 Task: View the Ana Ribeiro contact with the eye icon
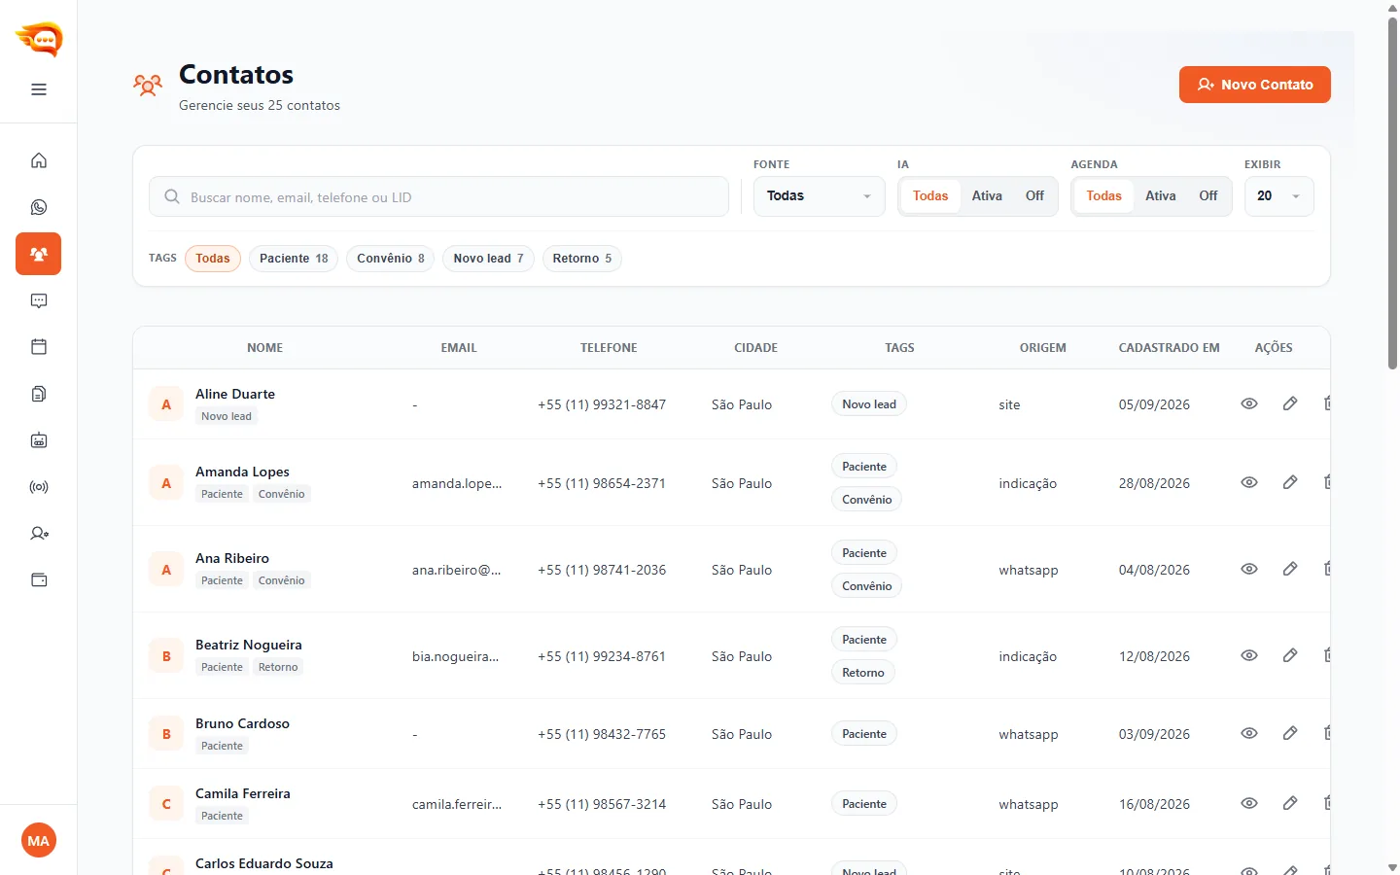click(x=1249, y=569)
